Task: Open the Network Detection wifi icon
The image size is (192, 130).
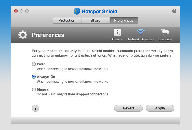Action: 141,32
